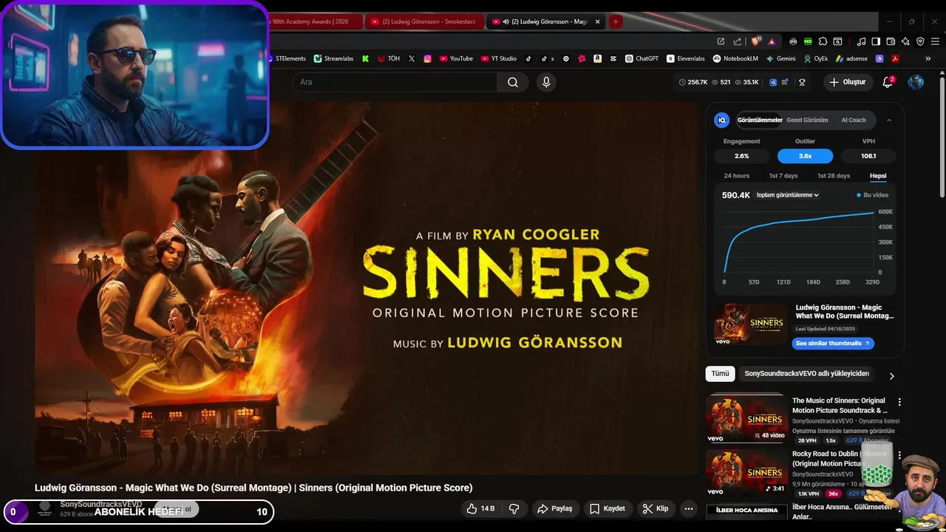The image size is (946, 532).
Task: Open options for The Music of Sinners playlist
Action: click(x=899, y=402)
